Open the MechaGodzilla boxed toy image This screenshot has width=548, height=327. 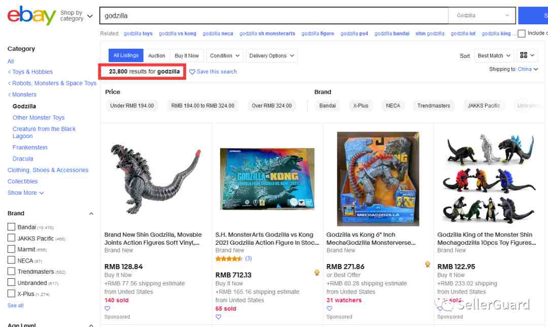pyautogui.click(x=378, y=179)
